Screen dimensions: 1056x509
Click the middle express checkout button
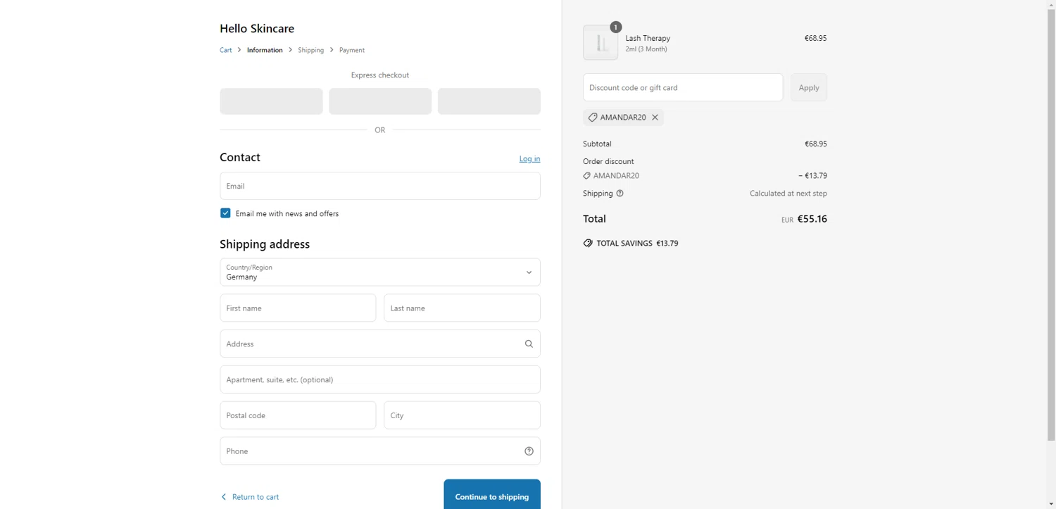pos(380,101)
